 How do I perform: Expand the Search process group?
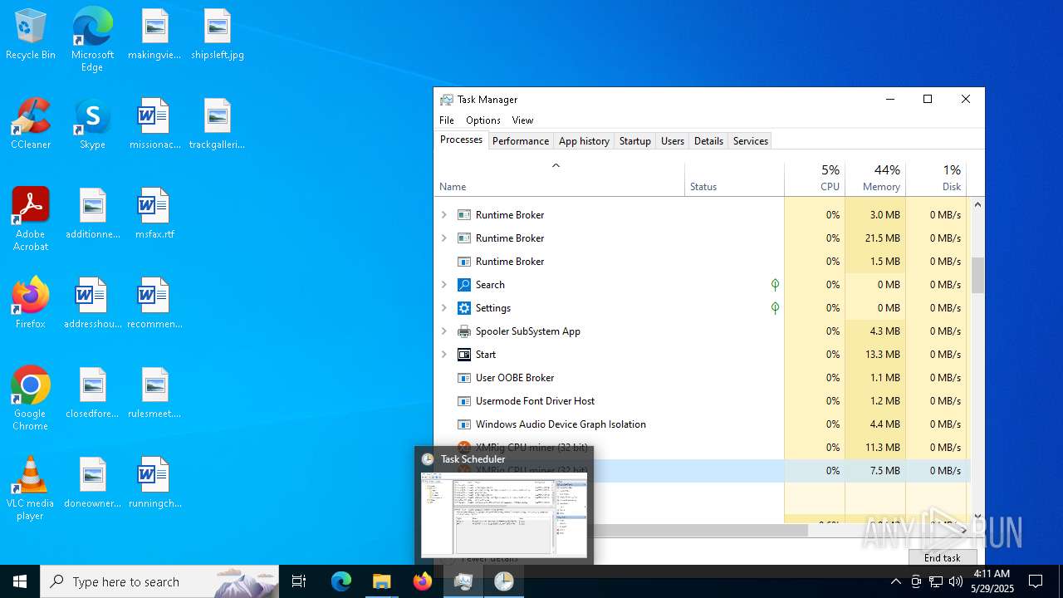(443, 284)
